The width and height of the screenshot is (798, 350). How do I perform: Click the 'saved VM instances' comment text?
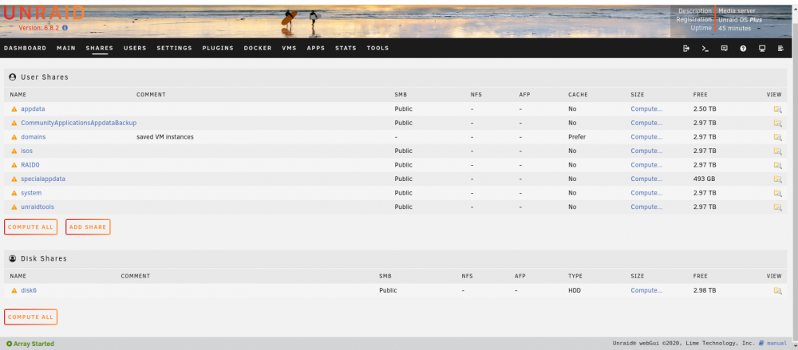[x=165, y=137]
